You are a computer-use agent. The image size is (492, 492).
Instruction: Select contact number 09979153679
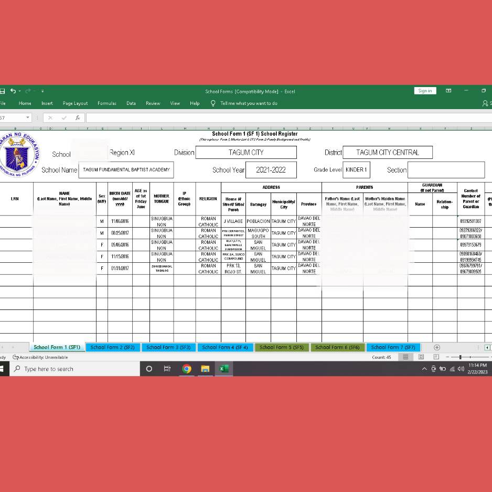470,245
